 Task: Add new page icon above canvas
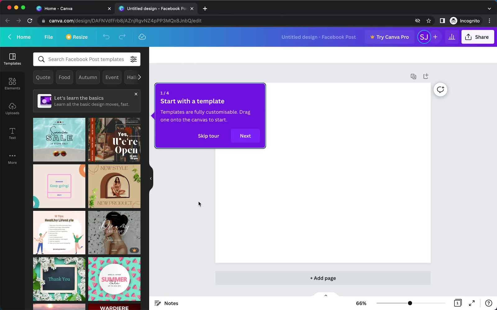coord(426,76)
